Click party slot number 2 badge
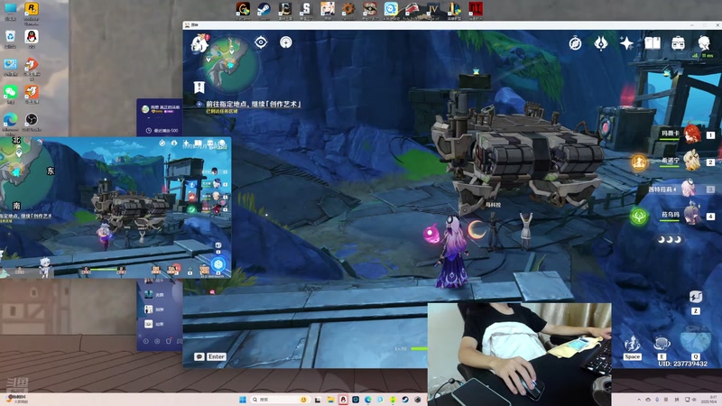The width and height of the screenshot is (722, 406). 710,162
